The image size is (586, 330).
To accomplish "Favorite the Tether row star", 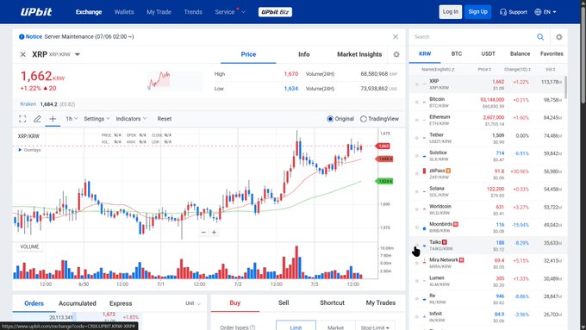I will (417, 138).
